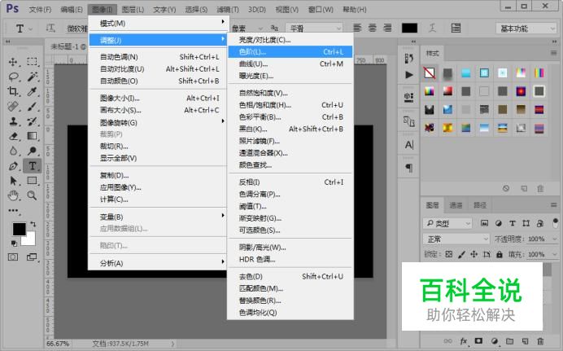Create a new layer in Layers panel
The height and width of the screenshot is (351, 563).
(525, 341)
